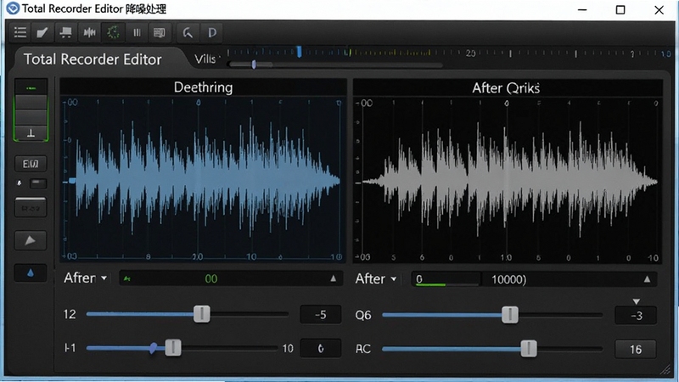
Task: Click the Q6 slider handle
Action: pyautogui.click(x=510, y=314)
